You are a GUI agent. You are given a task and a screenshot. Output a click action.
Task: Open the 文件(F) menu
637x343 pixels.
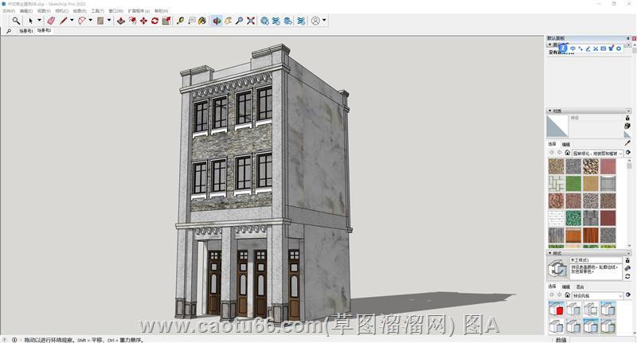tap(9, 11)
